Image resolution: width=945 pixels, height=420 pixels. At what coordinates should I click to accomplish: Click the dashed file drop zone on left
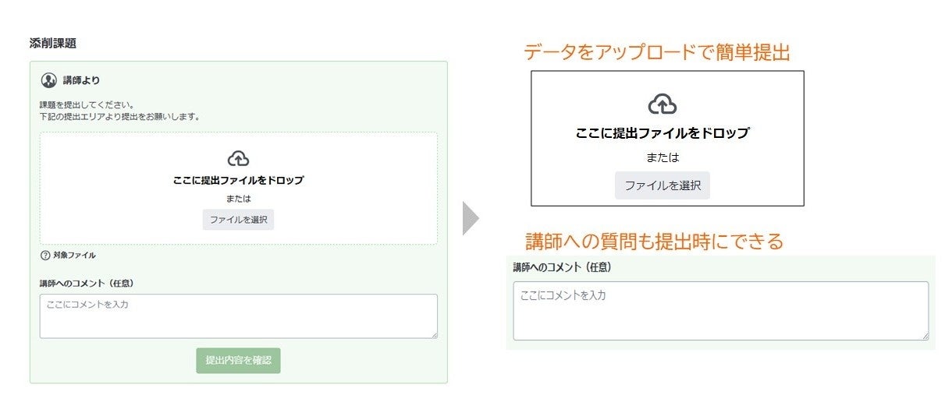(x=239, y=188)
